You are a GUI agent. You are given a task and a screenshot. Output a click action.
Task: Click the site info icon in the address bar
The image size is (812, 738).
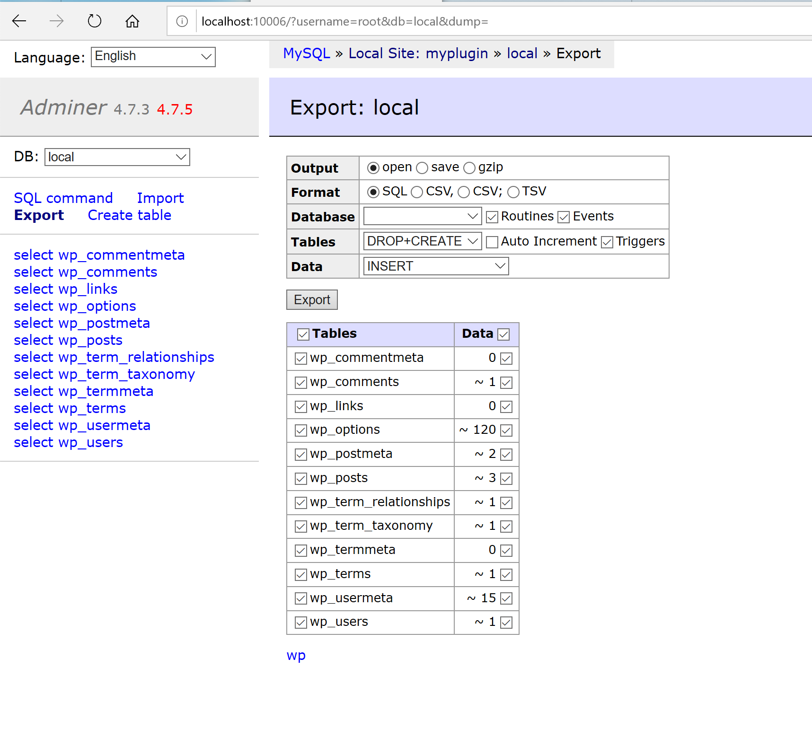pyautogui.click(x=182, y=21)
